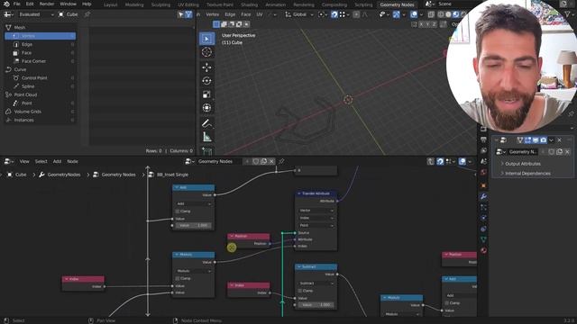Switch to the Shading workspace tab
The height and width of the screenshot is (324, 577).
click(x=249, y=4)
